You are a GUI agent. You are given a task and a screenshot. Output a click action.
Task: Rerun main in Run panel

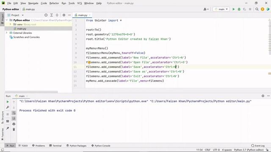(8, 102)
